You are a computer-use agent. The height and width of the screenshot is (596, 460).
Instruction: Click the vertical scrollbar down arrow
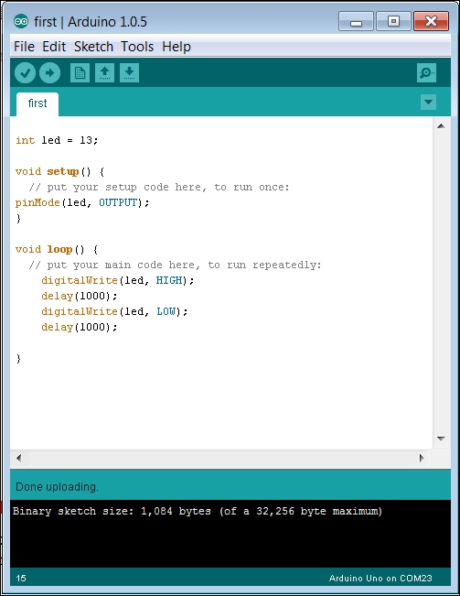pos(441,439)
